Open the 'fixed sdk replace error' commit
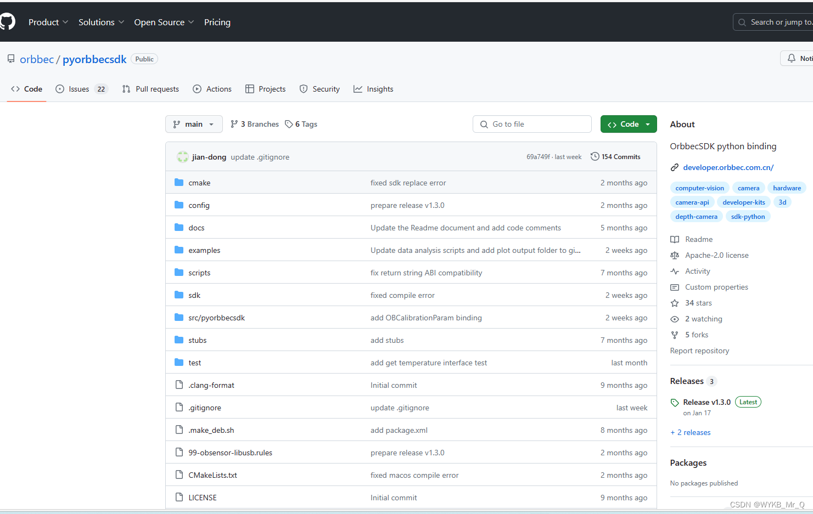The width and height of the screenshot is (813, 514). pyautogui.click(x=408, y=183)
